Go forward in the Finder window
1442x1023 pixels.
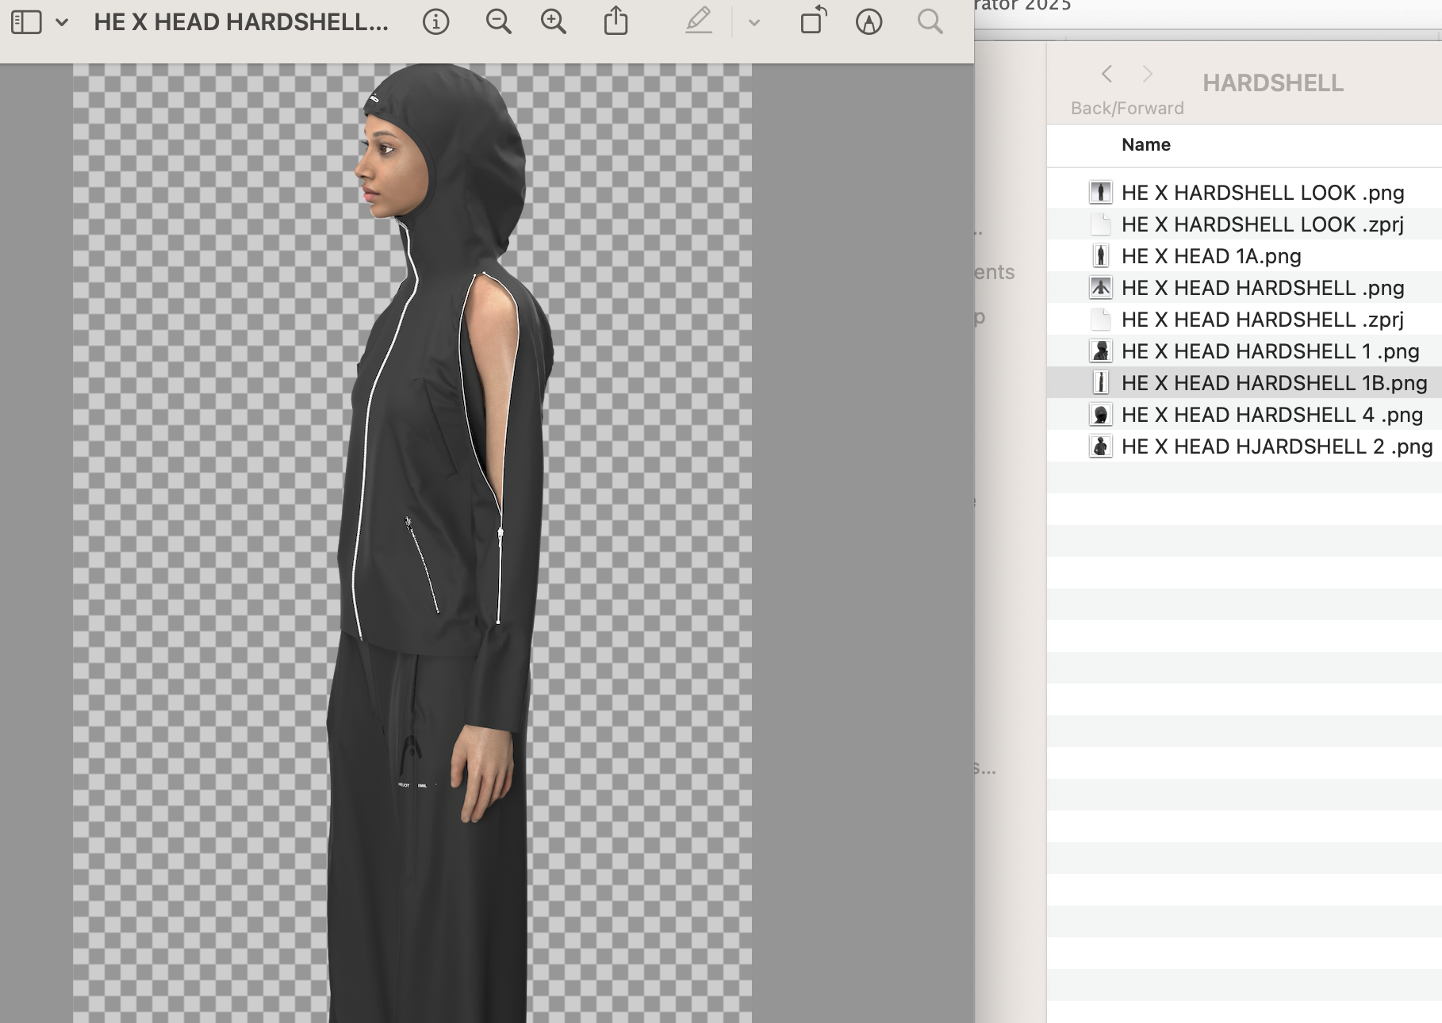tap(1147, 75)
